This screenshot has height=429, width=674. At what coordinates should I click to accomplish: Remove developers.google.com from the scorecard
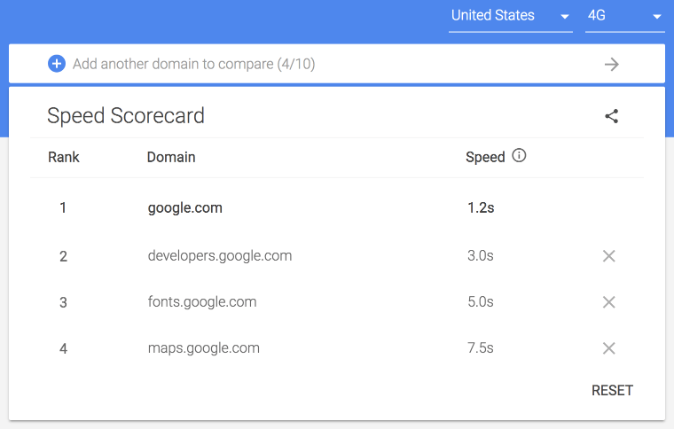[x=608, y=256]
